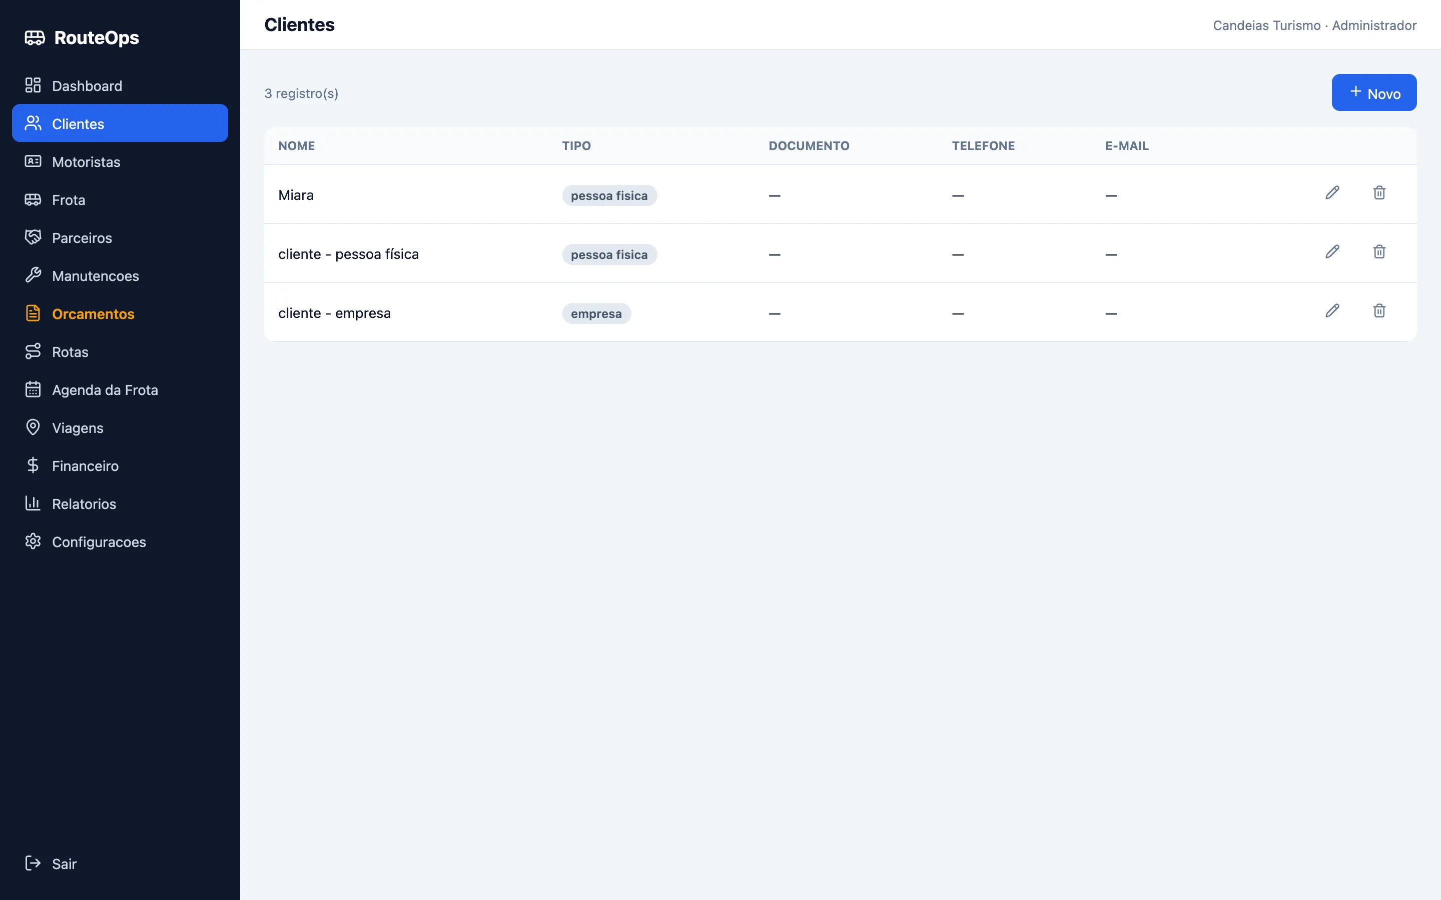Delete the Miara client with trash icon

point(1379,193)
